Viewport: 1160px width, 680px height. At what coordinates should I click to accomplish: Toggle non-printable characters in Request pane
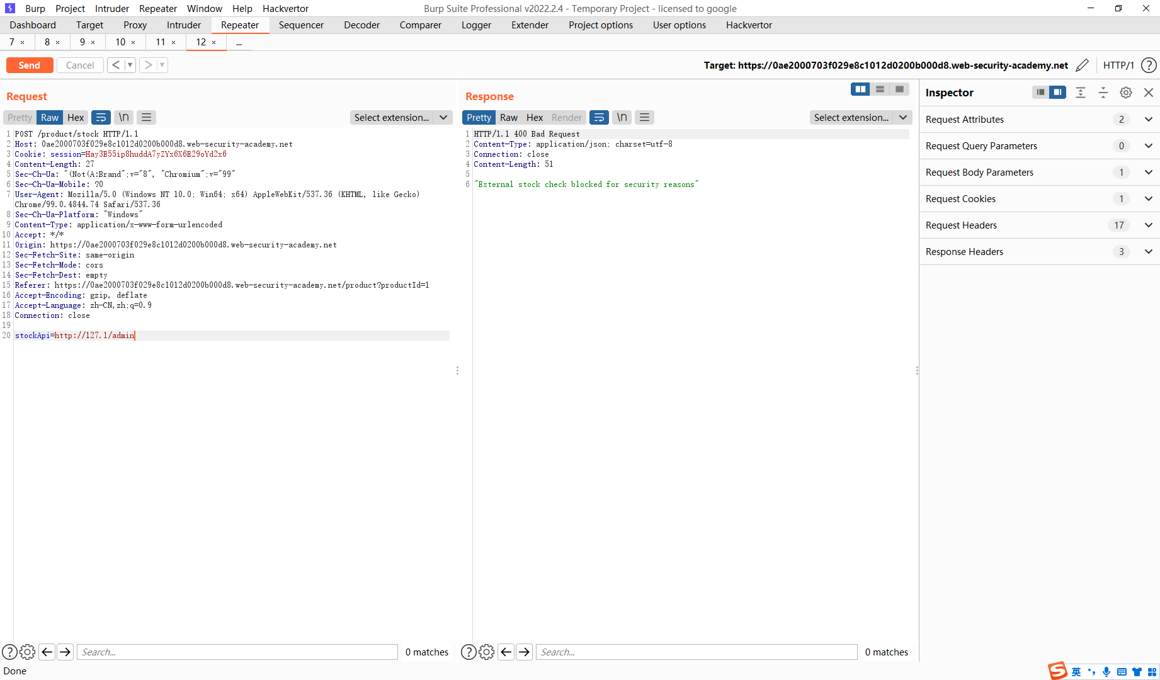tap(124, 117)
